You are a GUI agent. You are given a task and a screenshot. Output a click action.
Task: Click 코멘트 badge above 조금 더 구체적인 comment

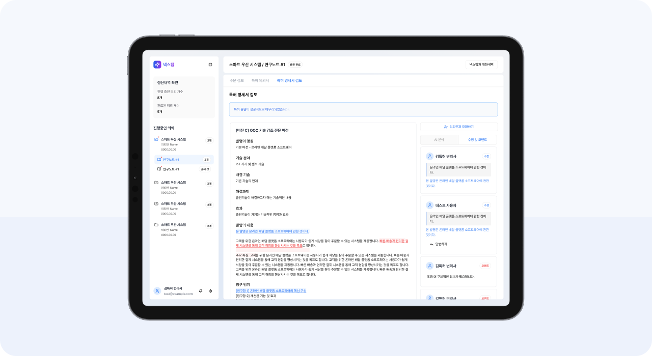coord(485,265)
